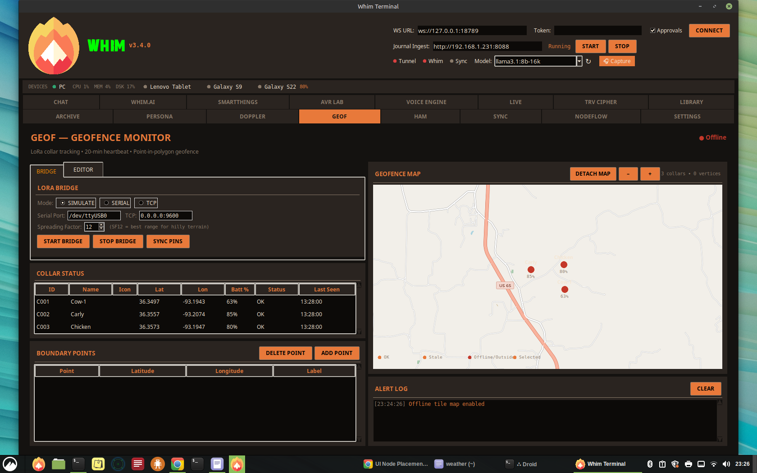Click the START BRIDGE button
Viewport: 757px width, 473px height.
click(x=63, y=241)
